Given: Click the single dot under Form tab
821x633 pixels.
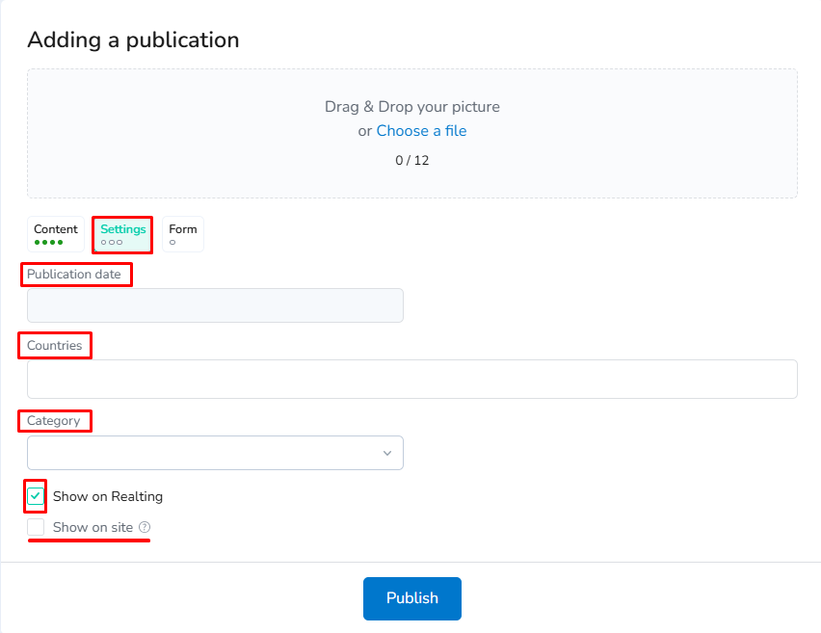Looking at the screenshot, I should point(172,243).
